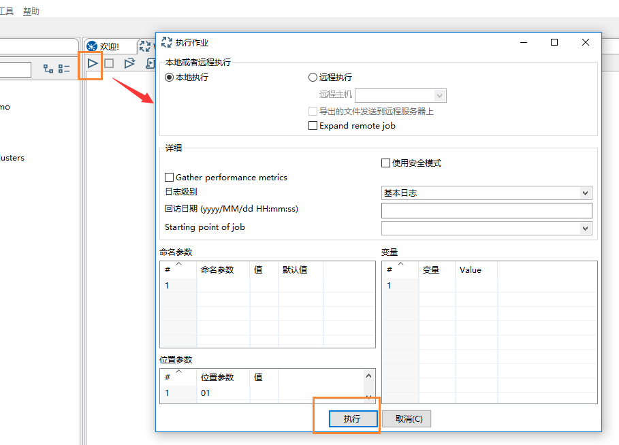This screenshot has width=619, height=445.
Task: Click the Stop (square) icon in the toolbar
Action: pos(109,63)
